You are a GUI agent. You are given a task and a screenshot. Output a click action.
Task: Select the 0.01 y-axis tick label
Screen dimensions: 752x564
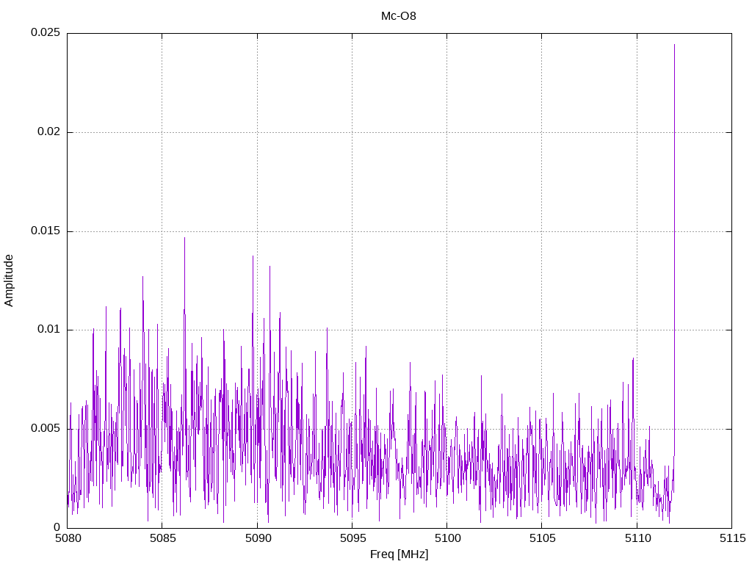click(x=48, y=330)
